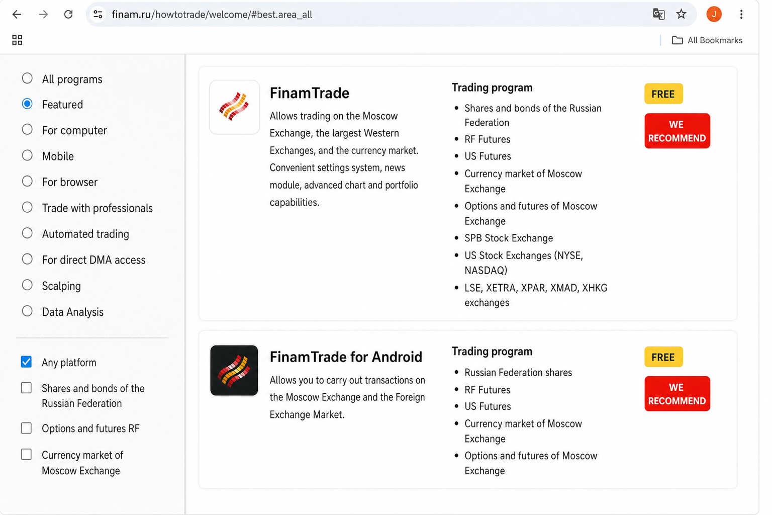
Task: Open the FinamTrade title link
Action: [x=309, y=93]
